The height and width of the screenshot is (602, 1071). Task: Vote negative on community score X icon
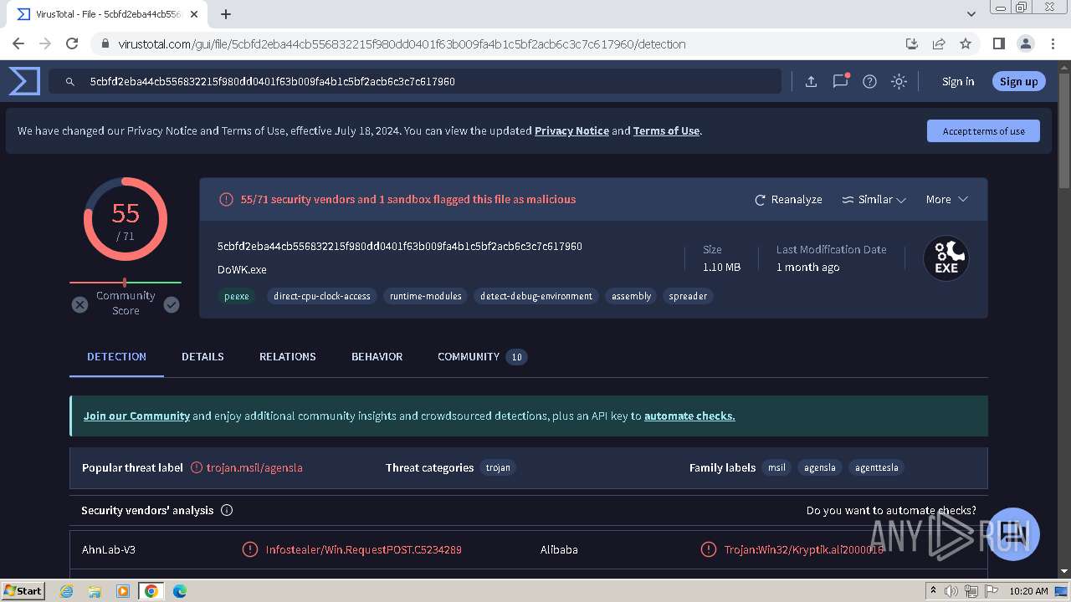click(x=79, y=305)
